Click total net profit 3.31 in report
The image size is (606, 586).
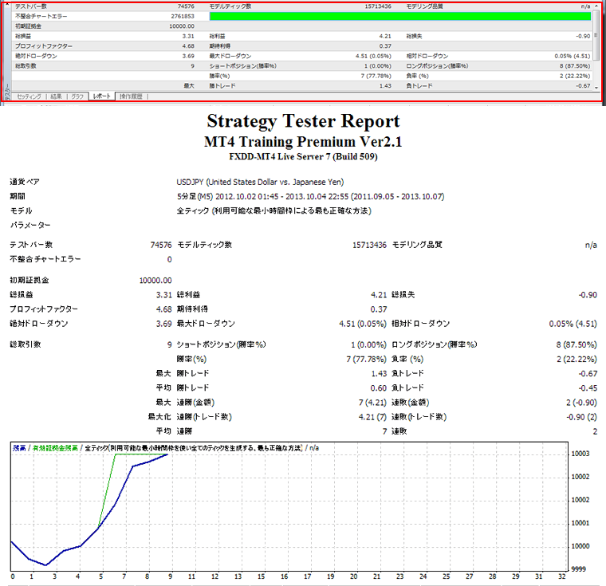click(x=164, y=295)
